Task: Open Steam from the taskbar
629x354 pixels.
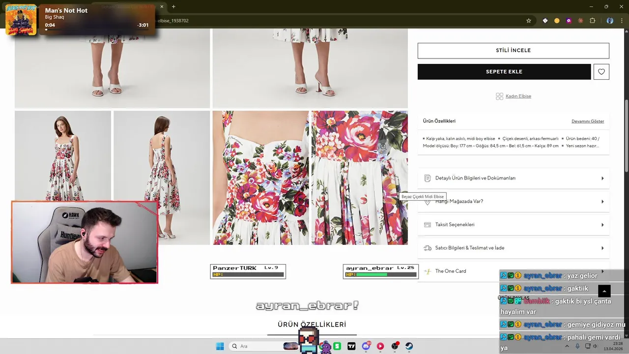Action: [x=409, y=346]
